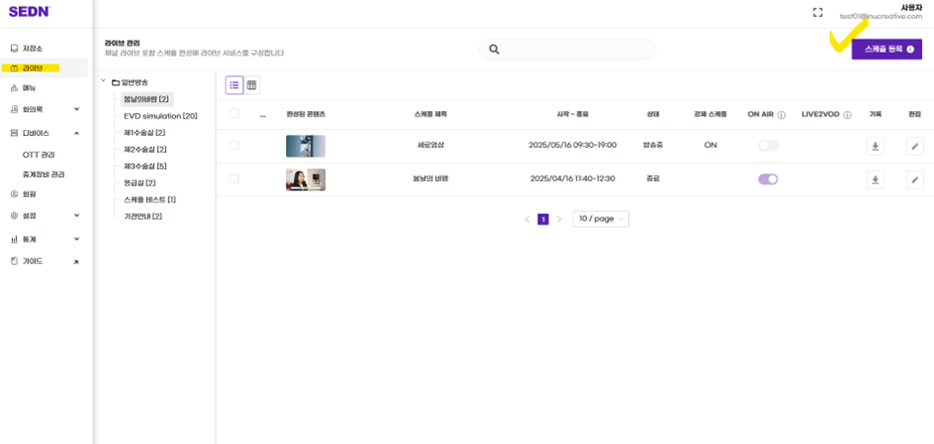Click the ellipsis column header icon
This screenshot has height=444, width=934.
click(x=262, y=115)
